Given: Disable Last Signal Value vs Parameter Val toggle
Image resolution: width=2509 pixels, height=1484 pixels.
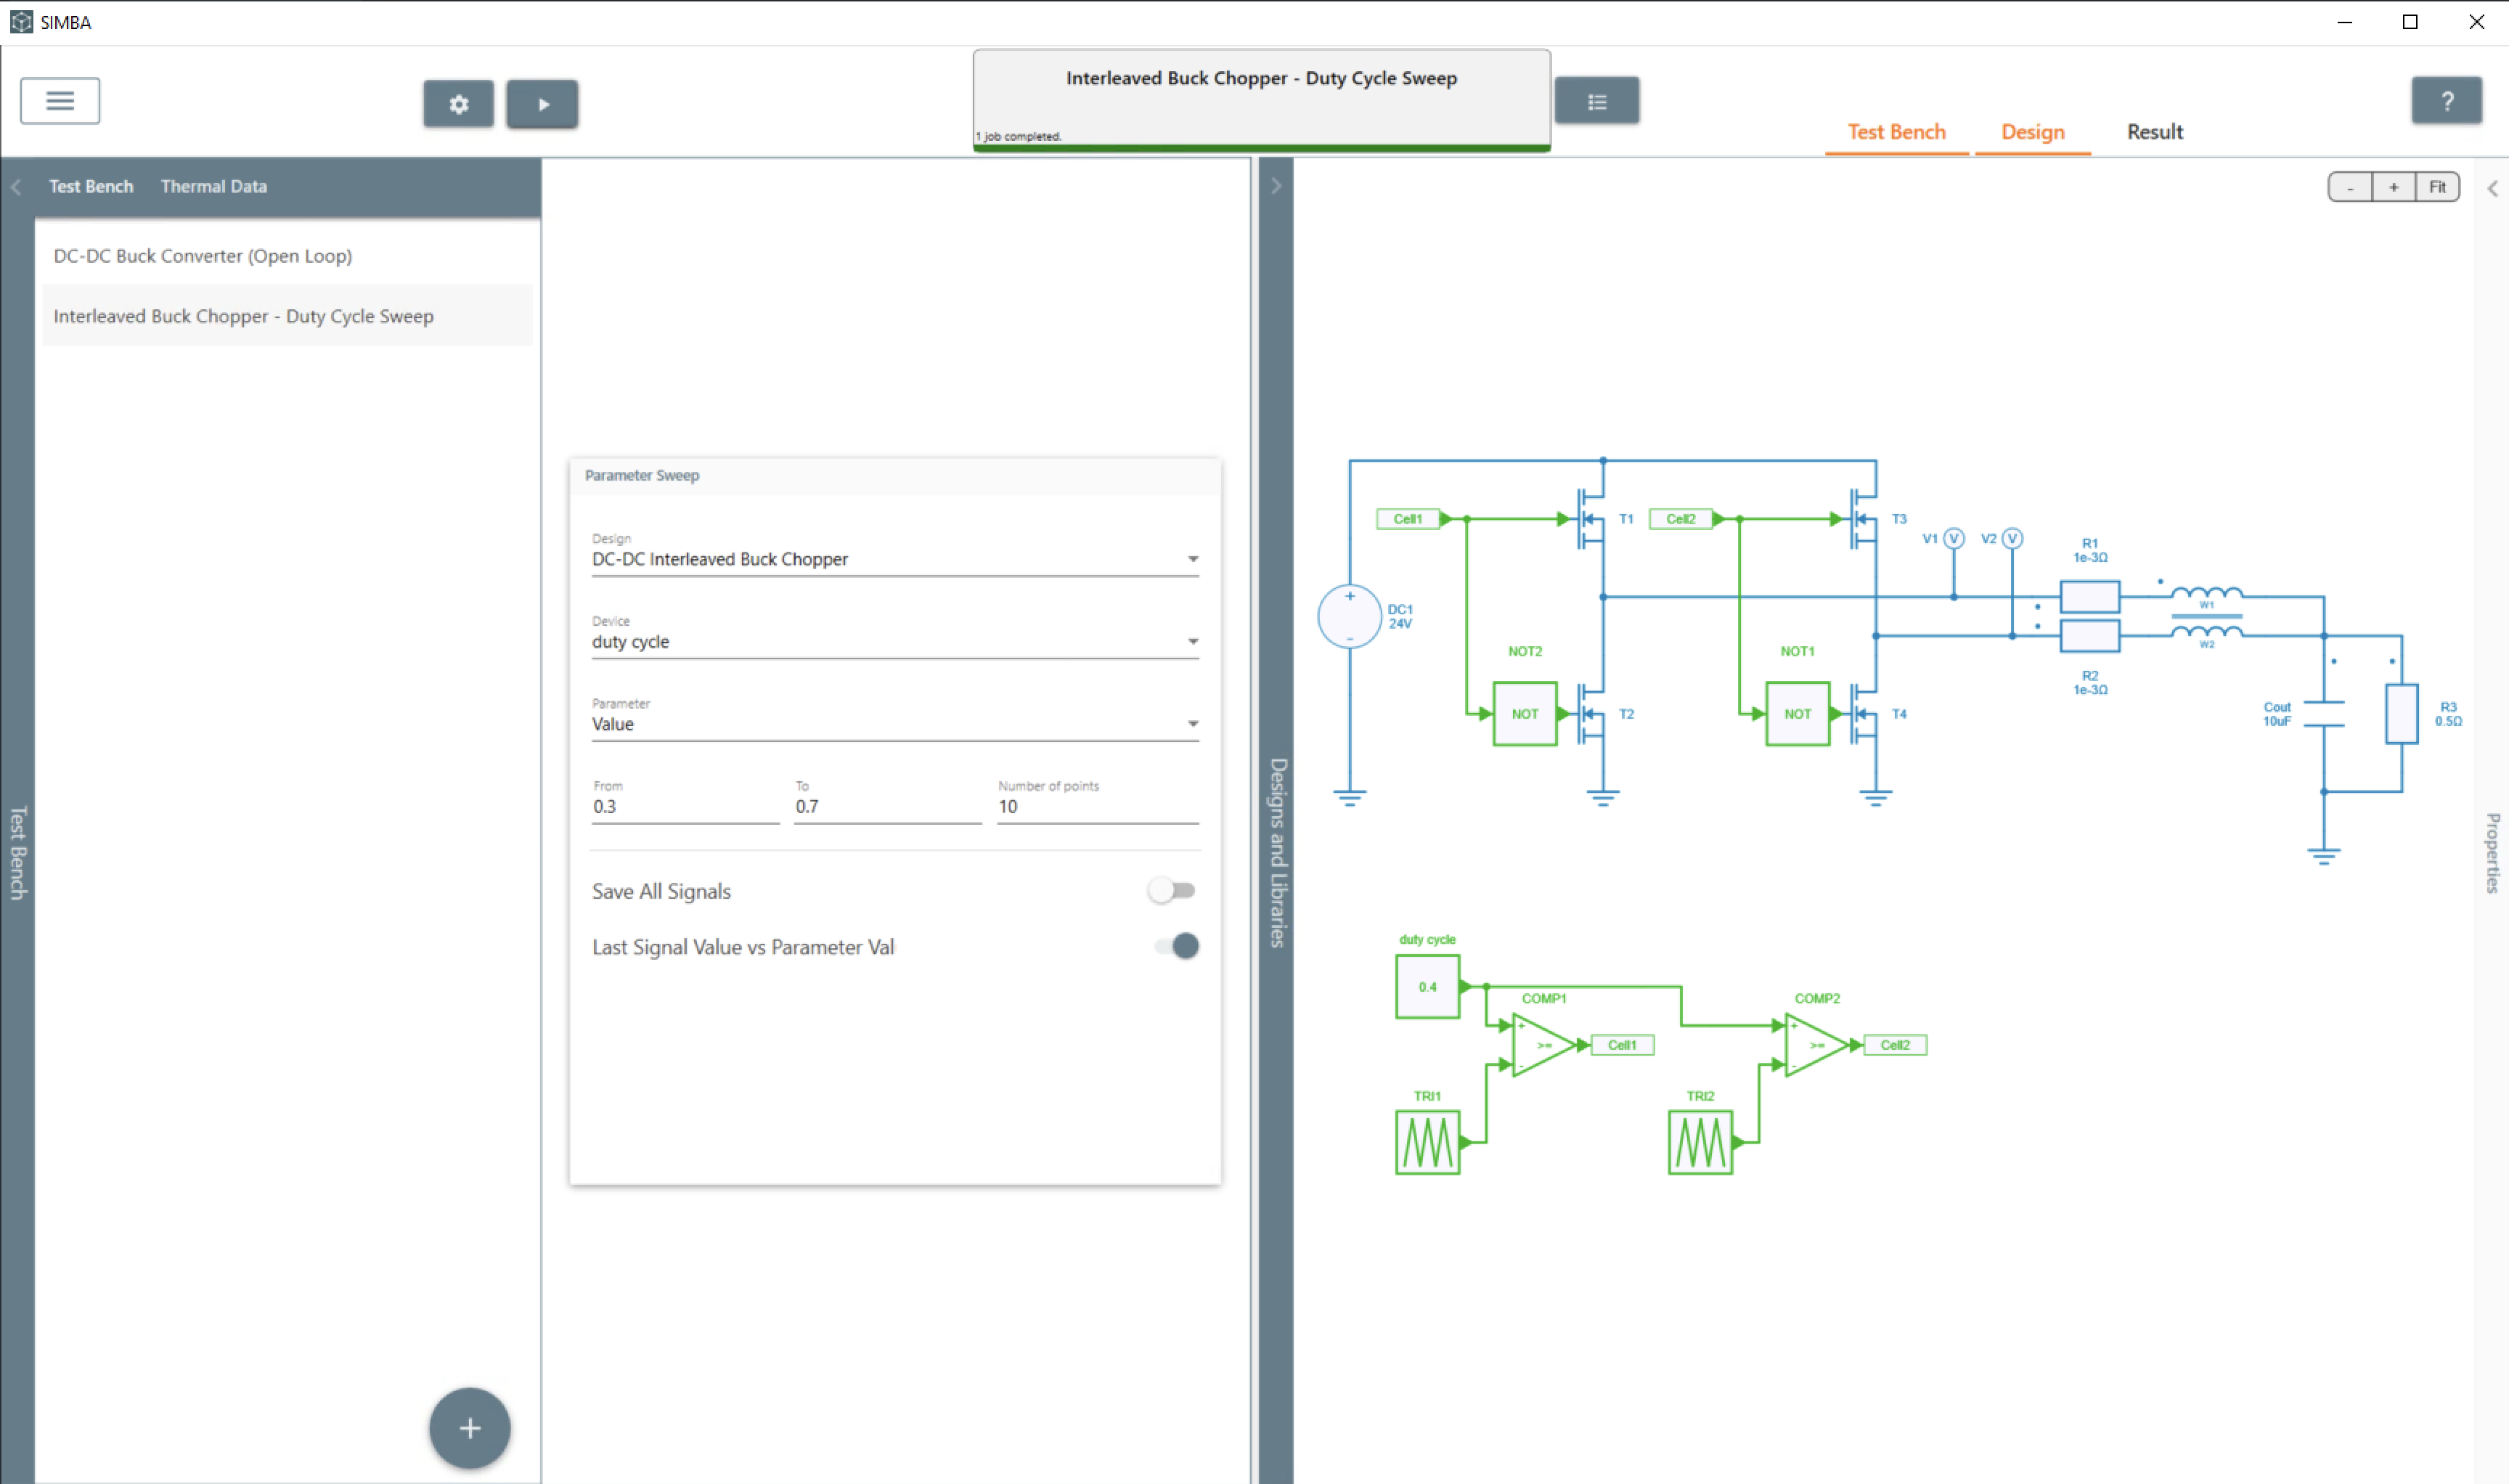Looking at the screenshot, I should point(1176,946).
